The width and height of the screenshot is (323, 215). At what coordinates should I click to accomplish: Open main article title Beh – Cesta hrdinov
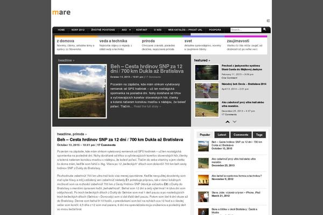[120, 140]
